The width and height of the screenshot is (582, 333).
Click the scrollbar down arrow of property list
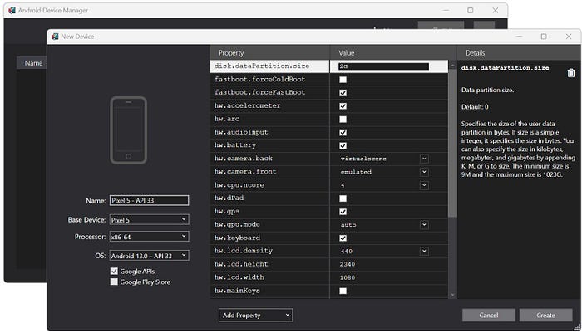452,295
